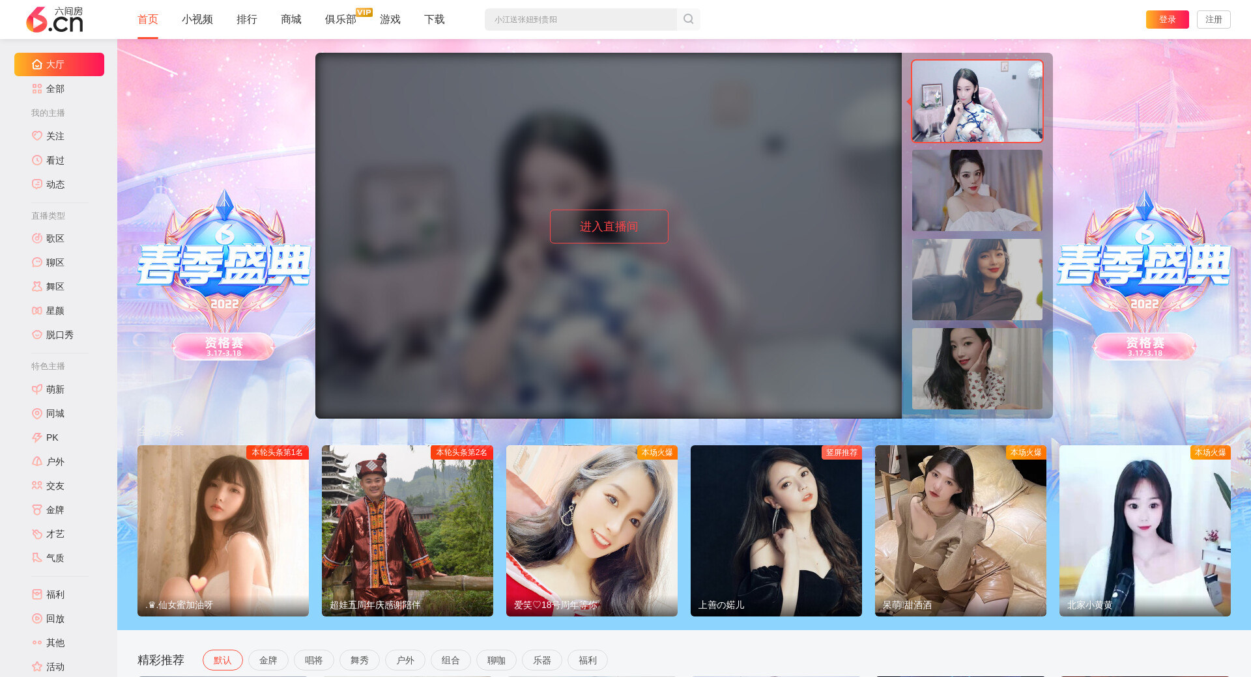
Task: Click the 进入直播间 button
Action: coord(609,227)
